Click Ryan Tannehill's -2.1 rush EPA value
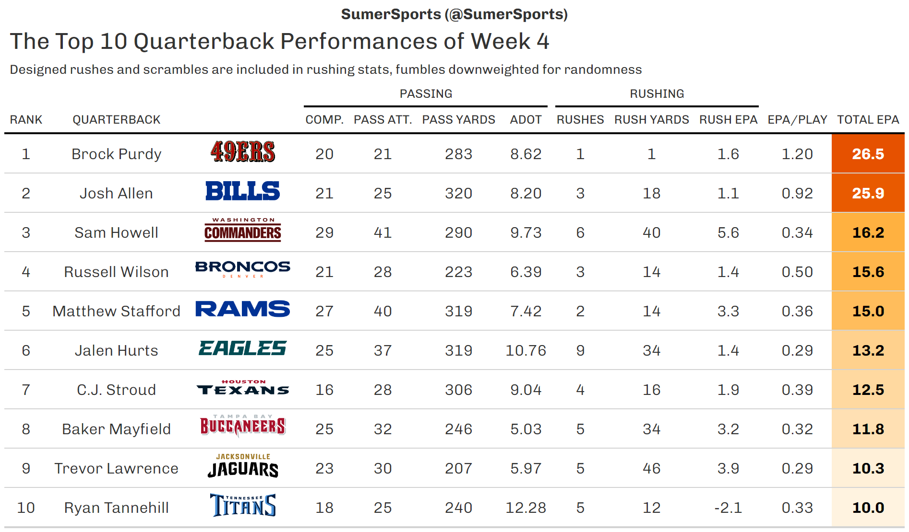The image size is (909, 532). tap(728, 508)
